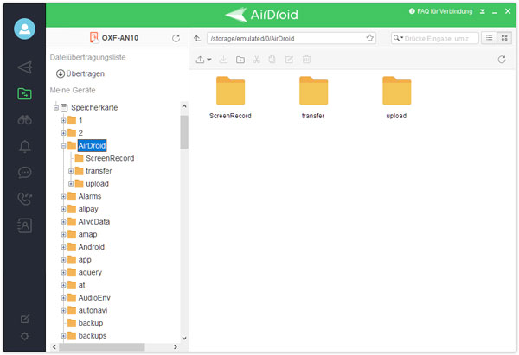Select the 'at' folder in tree

coord(81,285)
